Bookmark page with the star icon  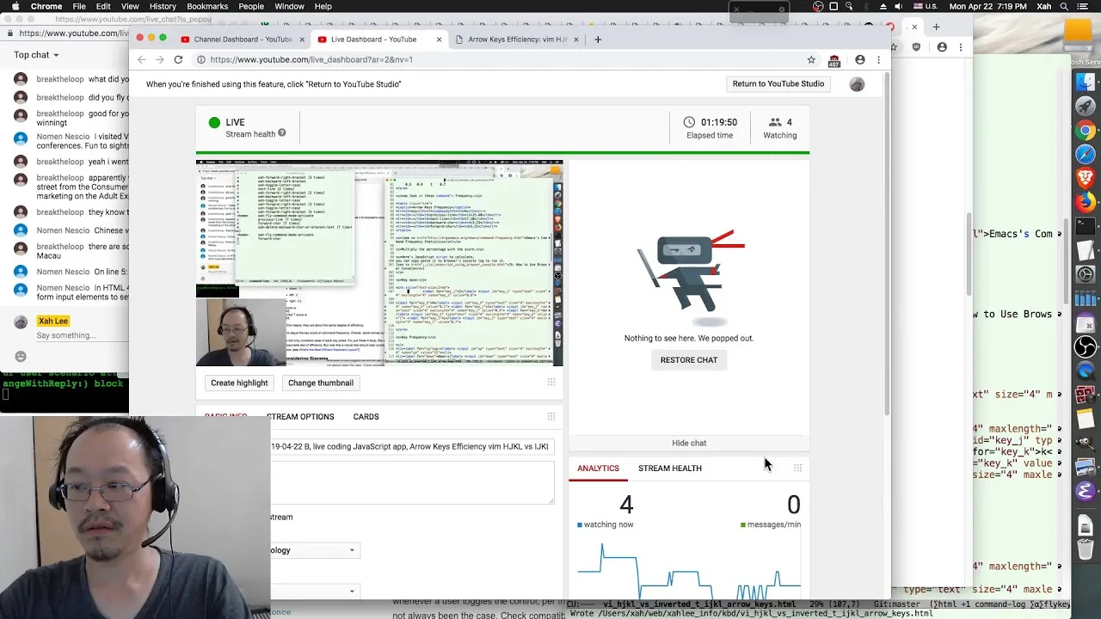(x=811, y=59)
